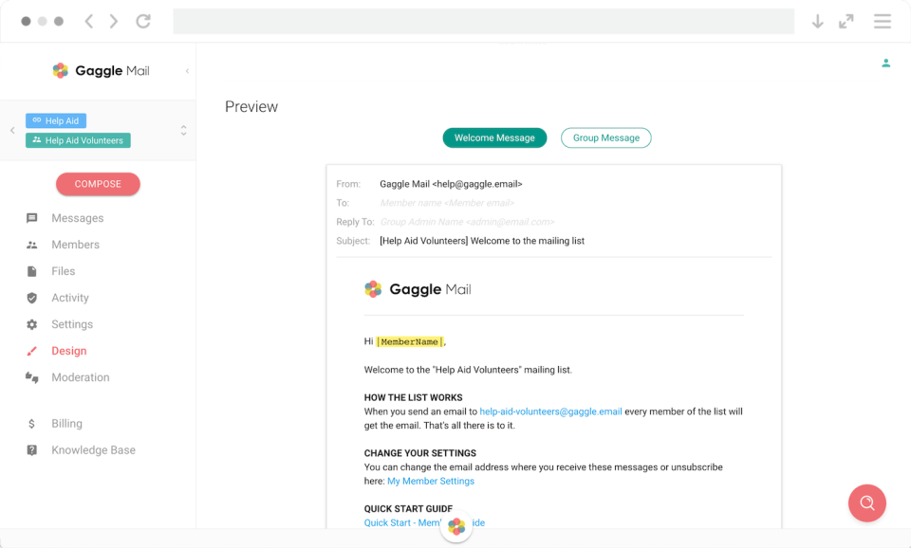
Task: Click the Messages chat bubble icon
Action: click(x=32, y=218)
